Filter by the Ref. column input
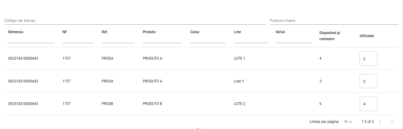Screen dimensions: 403x129 [118, 40]
